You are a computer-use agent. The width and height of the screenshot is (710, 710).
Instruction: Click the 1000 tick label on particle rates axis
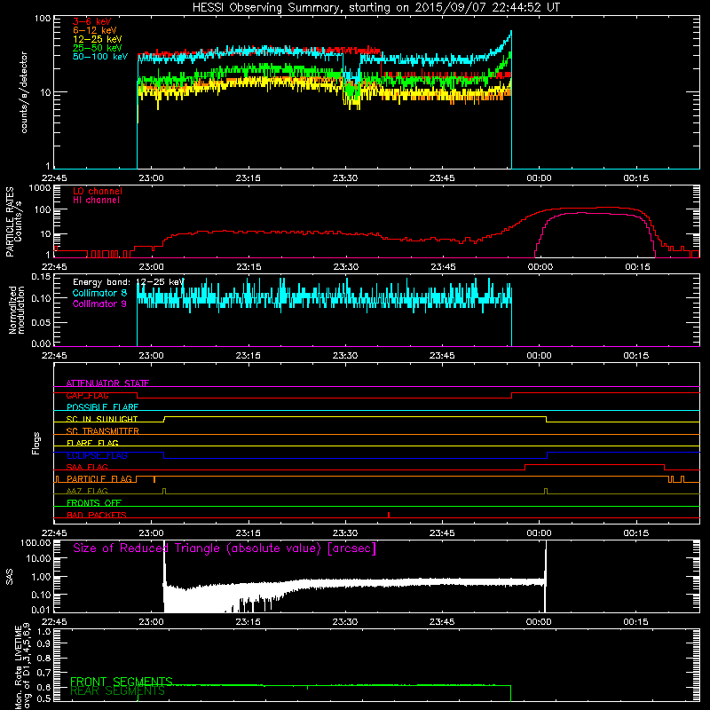[x=40, y=188]
